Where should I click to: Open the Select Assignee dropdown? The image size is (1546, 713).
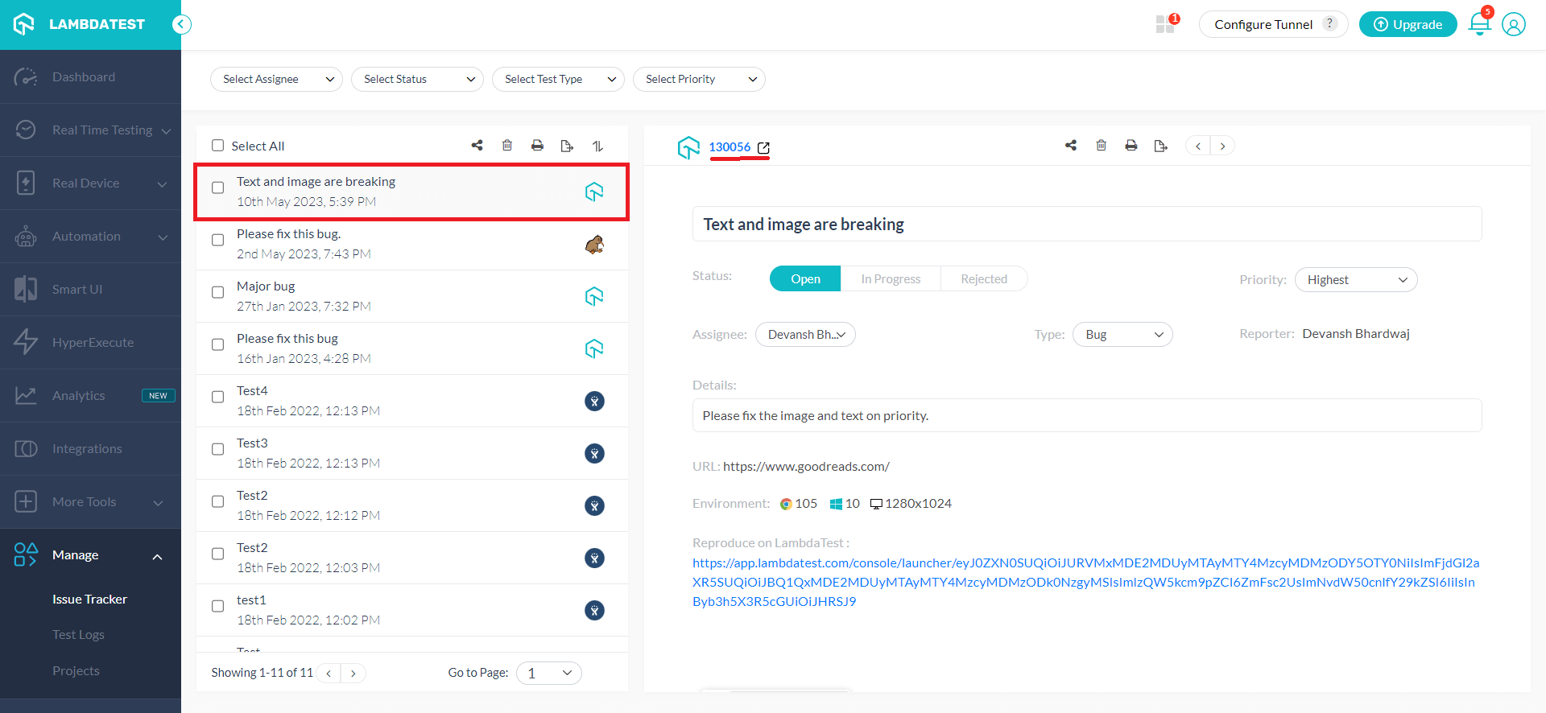pos(276,79)
